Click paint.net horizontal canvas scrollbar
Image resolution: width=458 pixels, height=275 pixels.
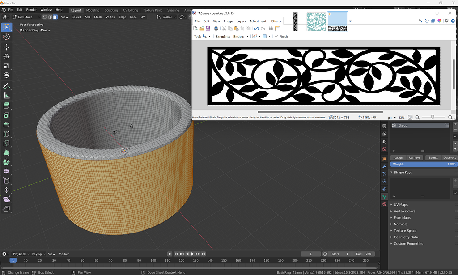point(320,112)
